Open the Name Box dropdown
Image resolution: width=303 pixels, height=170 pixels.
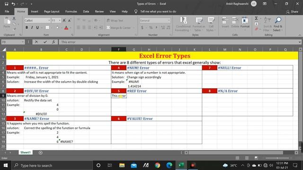point(23,42)
